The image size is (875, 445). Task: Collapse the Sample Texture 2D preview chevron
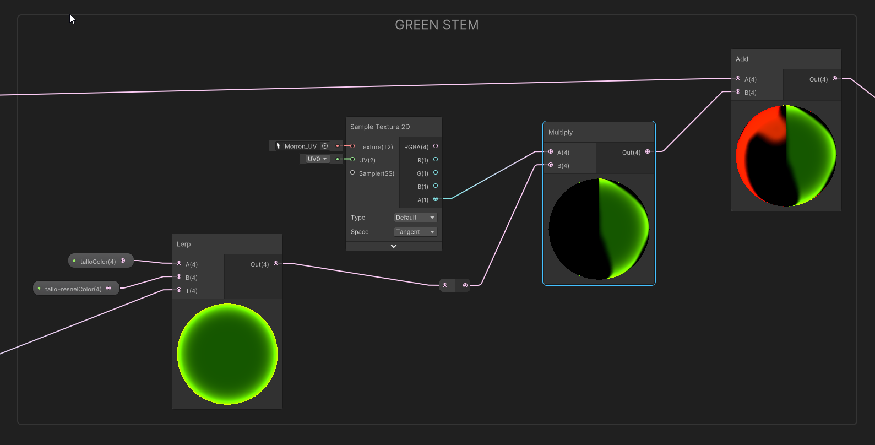[394, 246]
